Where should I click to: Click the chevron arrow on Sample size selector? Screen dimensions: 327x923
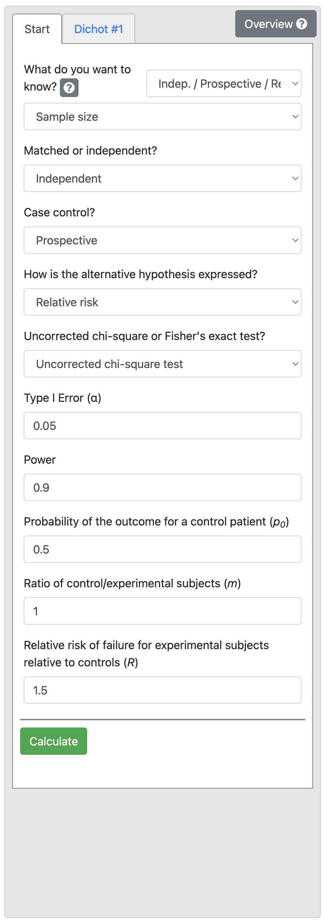295,117
